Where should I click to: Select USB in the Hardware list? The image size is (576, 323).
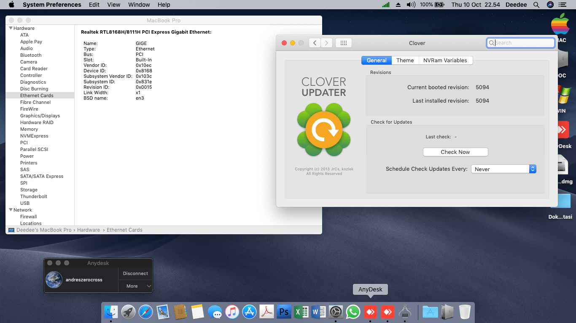coord(25,203)
